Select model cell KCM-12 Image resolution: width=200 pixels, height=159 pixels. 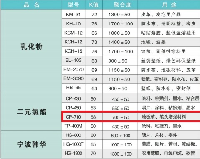point(73,33)
